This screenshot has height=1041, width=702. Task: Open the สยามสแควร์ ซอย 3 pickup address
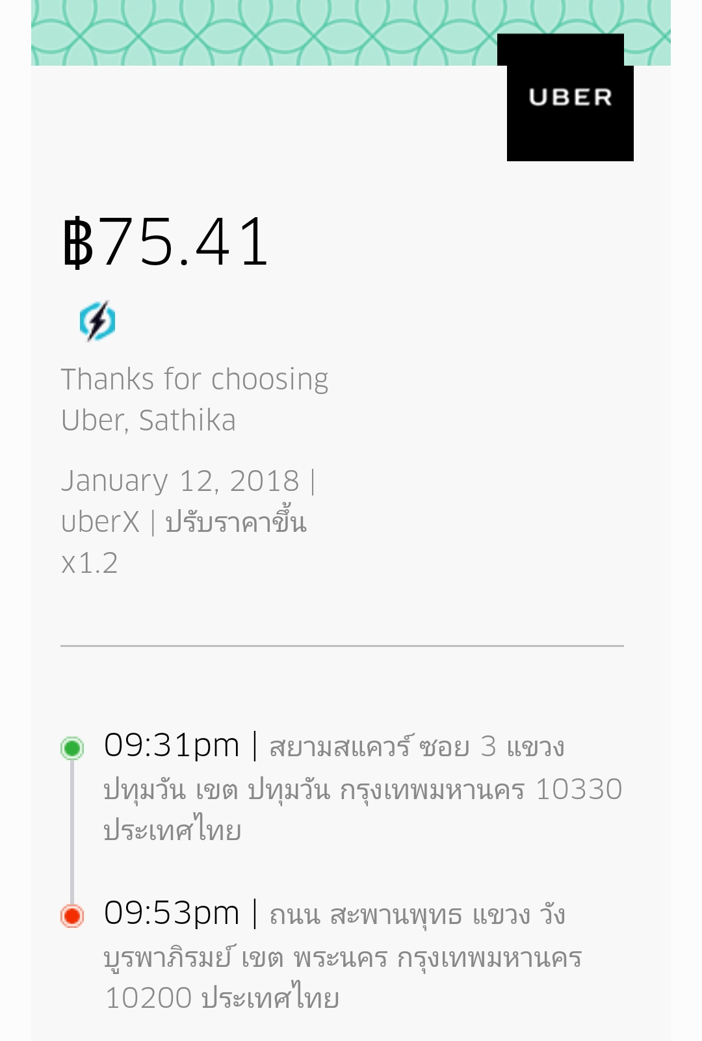[416, 747]
